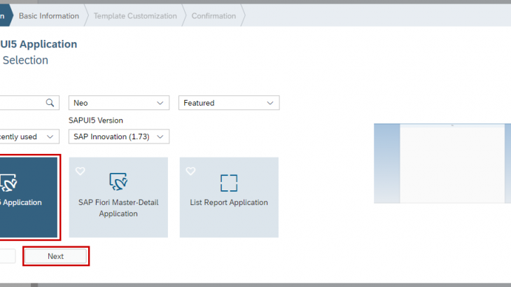Toggle heart on List Report Application tile
Screen dimensions: 511x287
[x=190, y=171]
